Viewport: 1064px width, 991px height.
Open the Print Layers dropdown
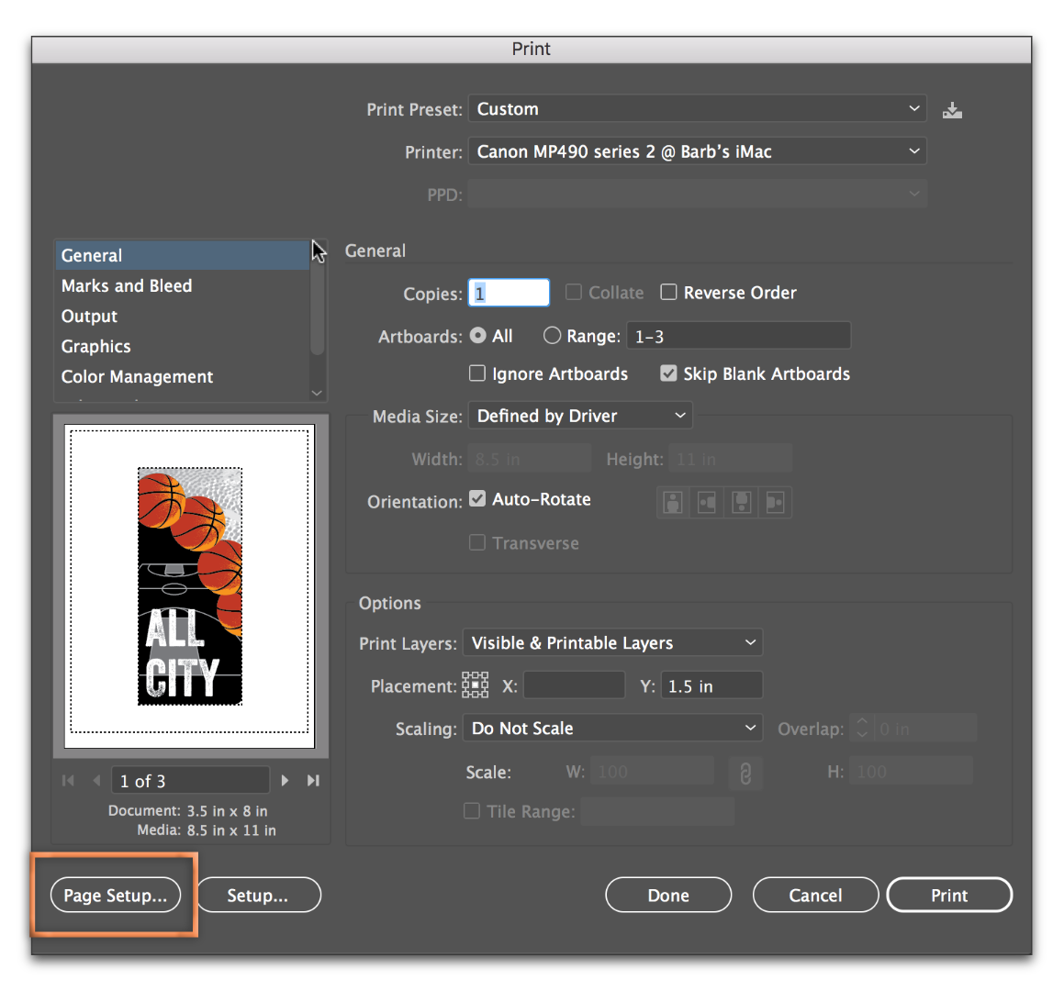[612, 642]
